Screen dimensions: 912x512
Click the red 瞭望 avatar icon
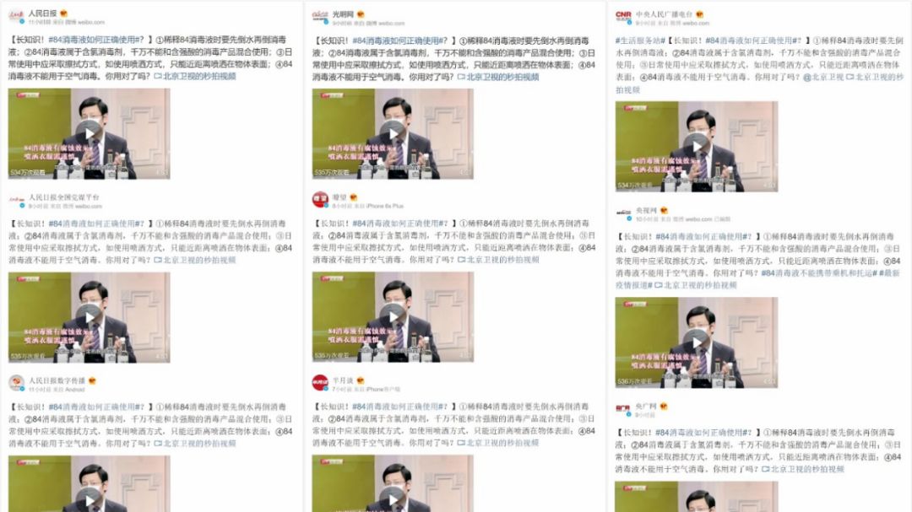click(x=320, y=200)
